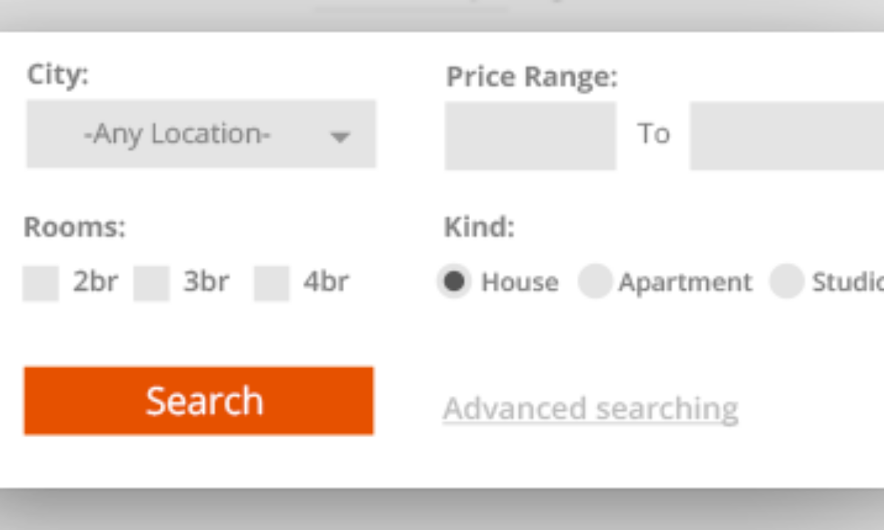Click the "To" text between price fields
The height and width of the screenshot is (530, 884).
653,134
